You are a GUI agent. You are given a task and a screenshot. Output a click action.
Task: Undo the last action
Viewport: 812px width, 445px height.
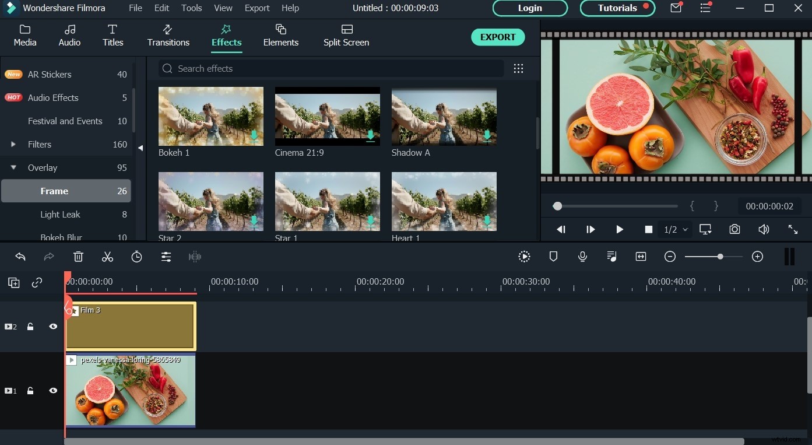point(20,256)
